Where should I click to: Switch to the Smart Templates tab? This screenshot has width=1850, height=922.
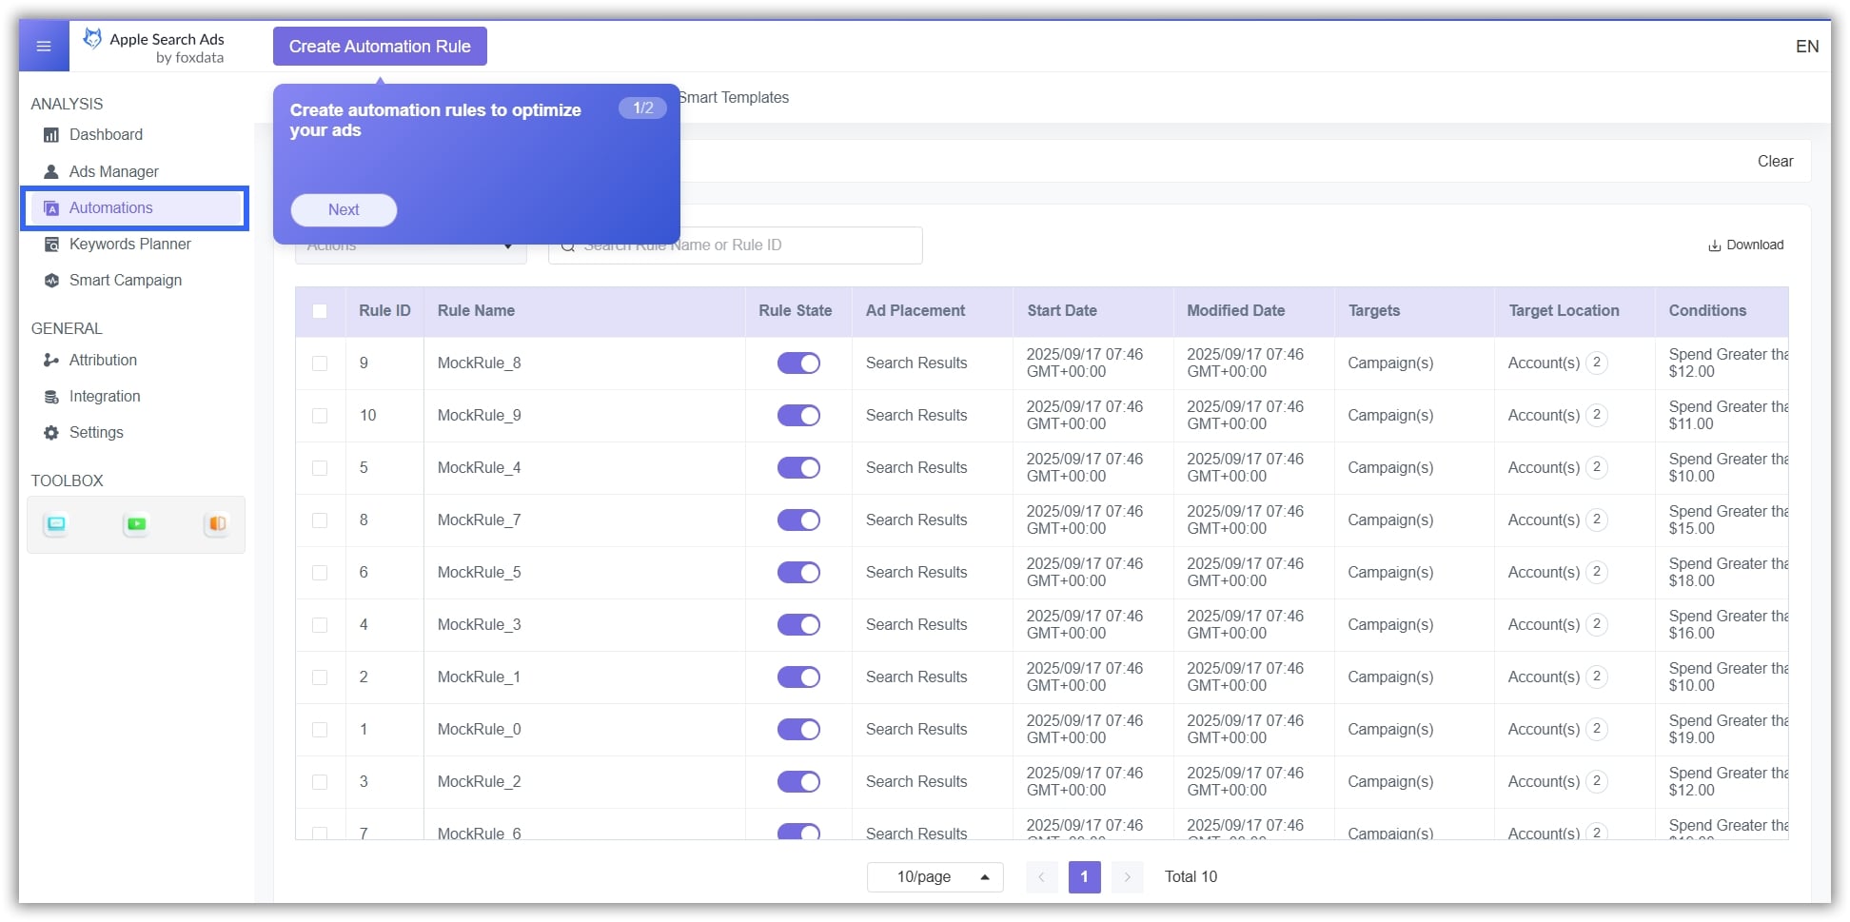click(735, 98)
